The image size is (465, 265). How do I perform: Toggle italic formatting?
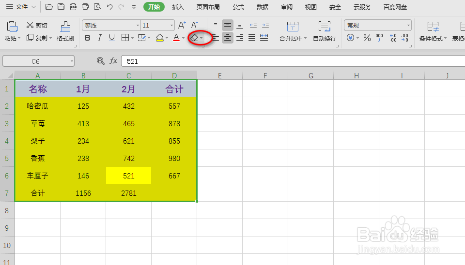(100, 38)
